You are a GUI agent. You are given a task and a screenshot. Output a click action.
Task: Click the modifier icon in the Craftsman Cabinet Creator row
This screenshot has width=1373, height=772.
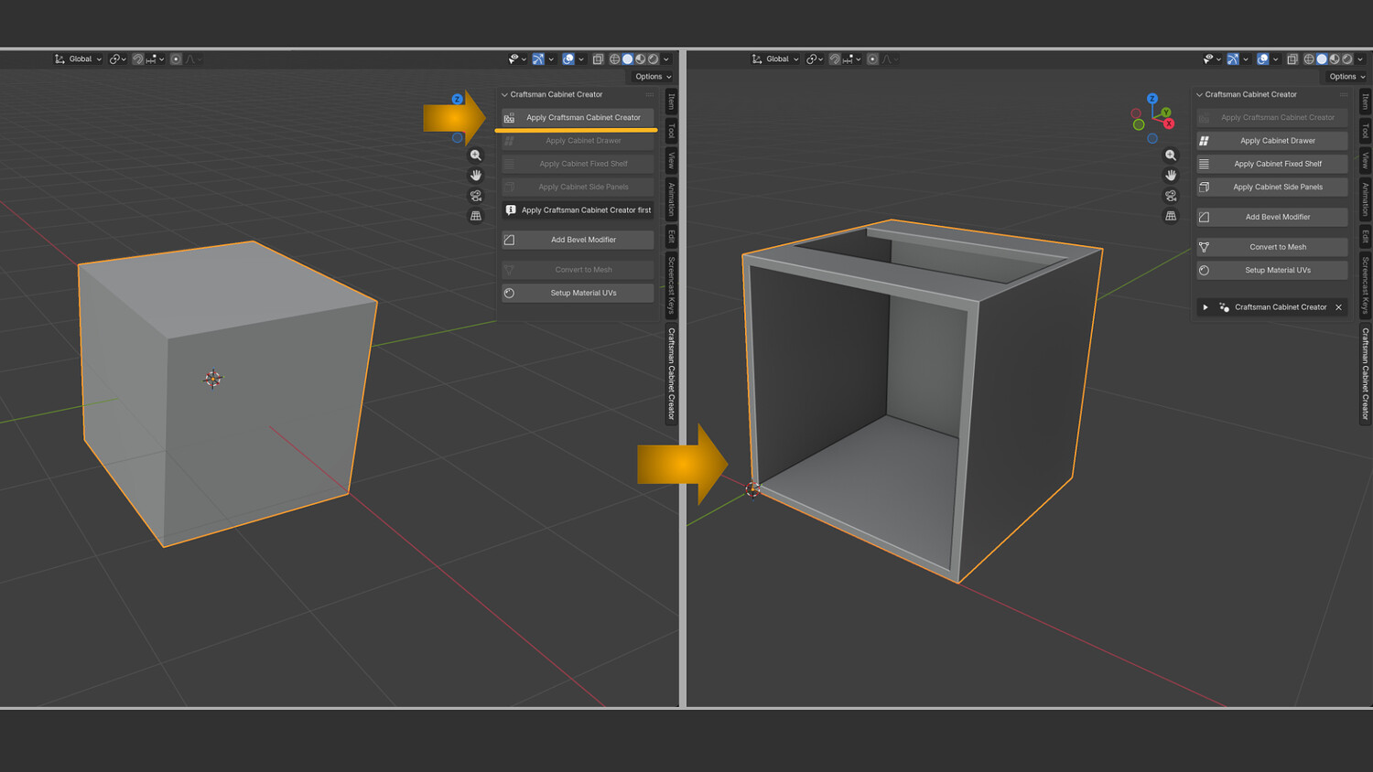[1224, 307]
